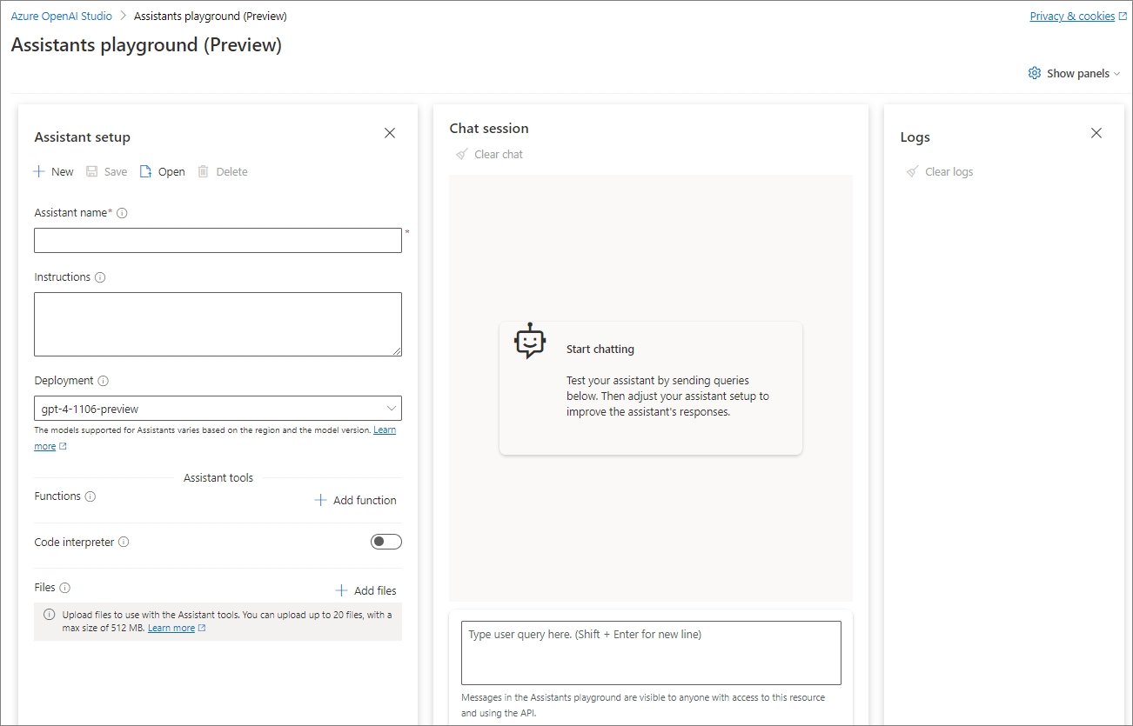Screen dimensions: 1133x726
Task: Click the Functions info icon
Action: tap(91, 496)
